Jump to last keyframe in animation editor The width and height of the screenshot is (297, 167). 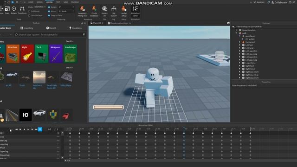pyautogui.click(x=36, y=129)
